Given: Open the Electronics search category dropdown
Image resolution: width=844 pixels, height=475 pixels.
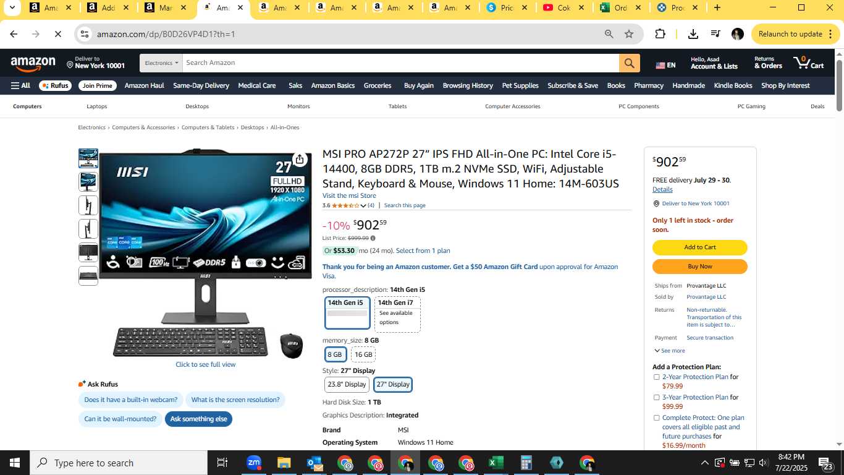Looking at the screenshot, I should click(x=162, y=63).
